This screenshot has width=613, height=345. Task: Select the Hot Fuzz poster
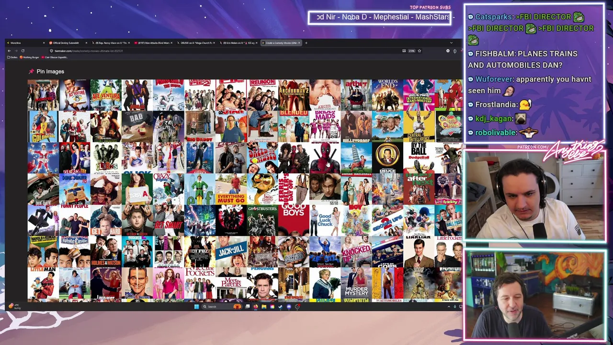click(x=200, y=252)
